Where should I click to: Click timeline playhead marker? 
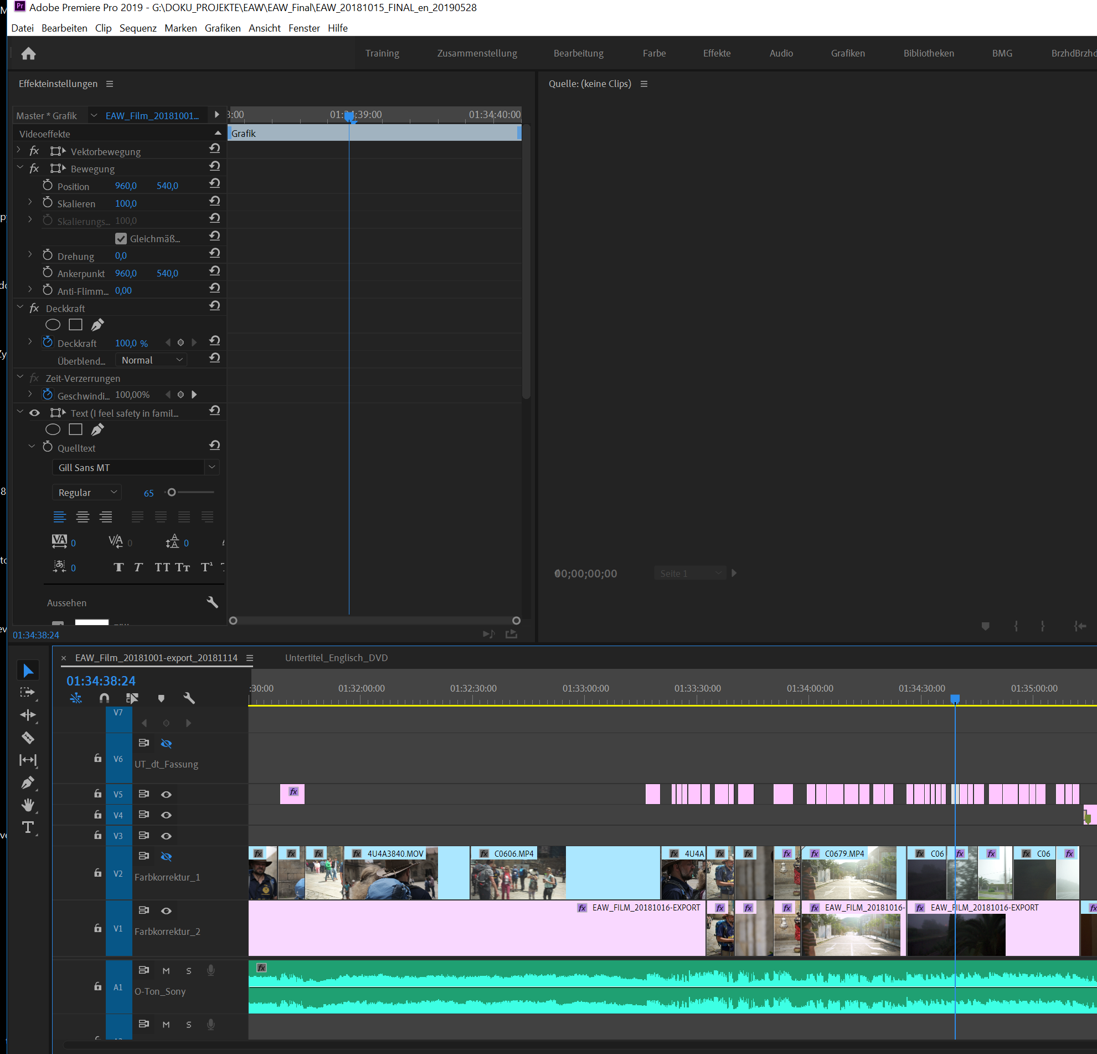pyautogui.click(x=955, y=699)
